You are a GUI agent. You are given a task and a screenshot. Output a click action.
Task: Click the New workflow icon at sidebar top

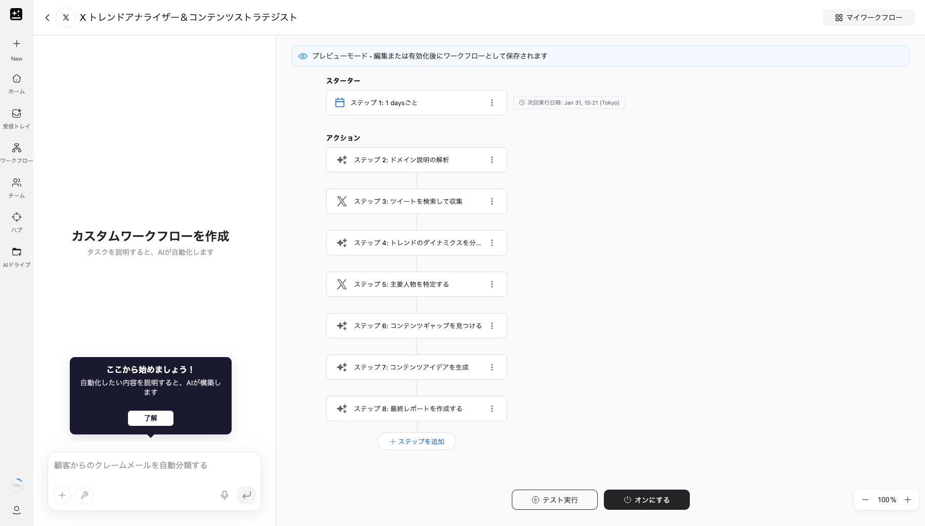(x=16, y=43)
